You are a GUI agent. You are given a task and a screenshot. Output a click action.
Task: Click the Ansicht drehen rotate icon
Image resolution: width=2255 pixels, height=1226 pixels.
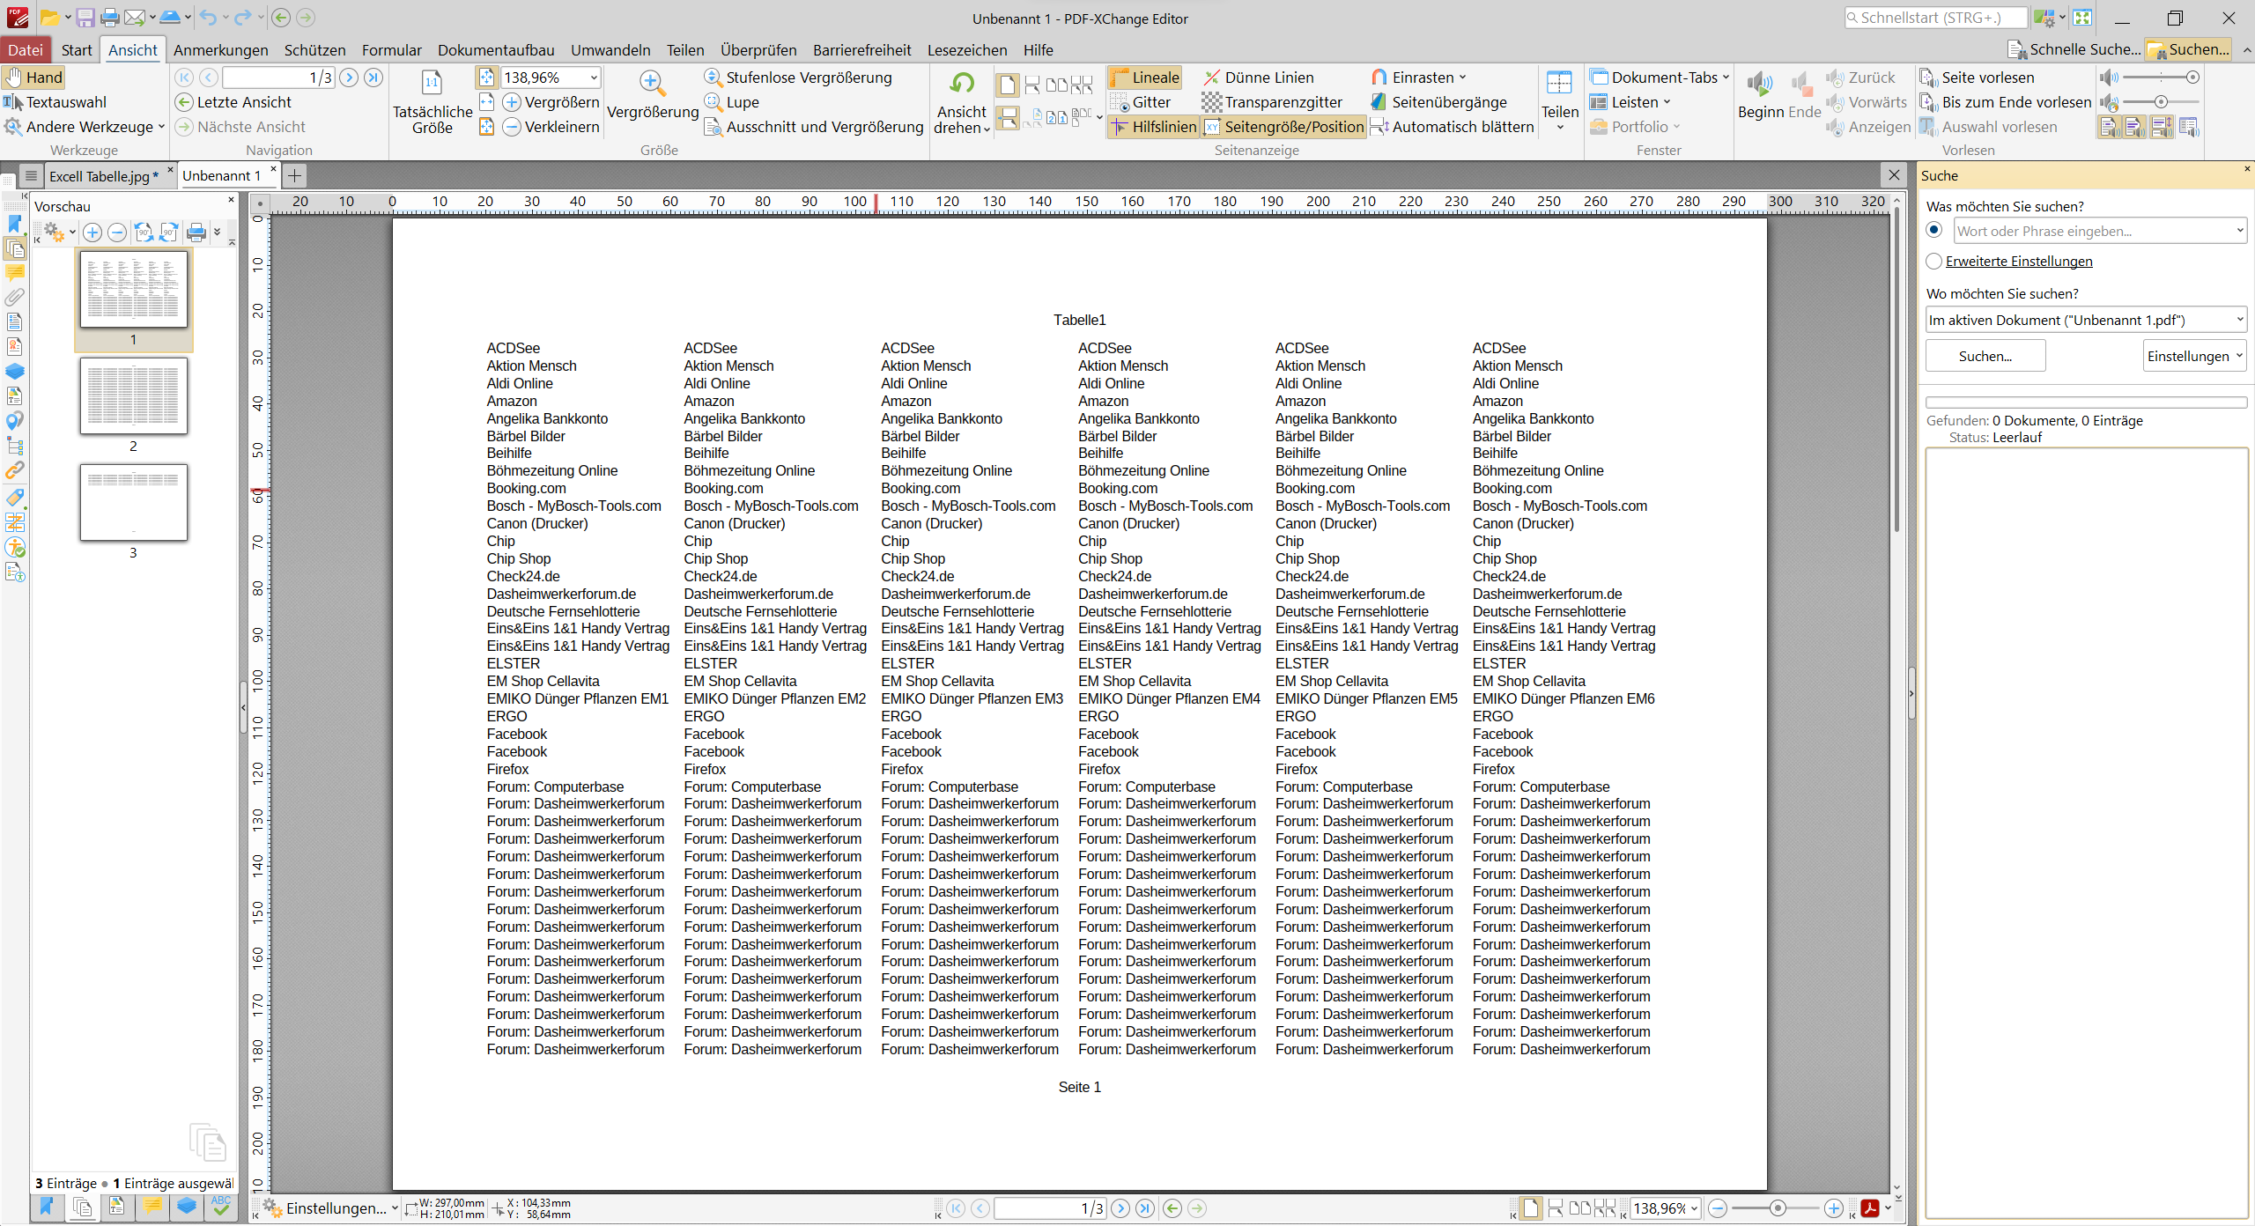click(962, 85)
